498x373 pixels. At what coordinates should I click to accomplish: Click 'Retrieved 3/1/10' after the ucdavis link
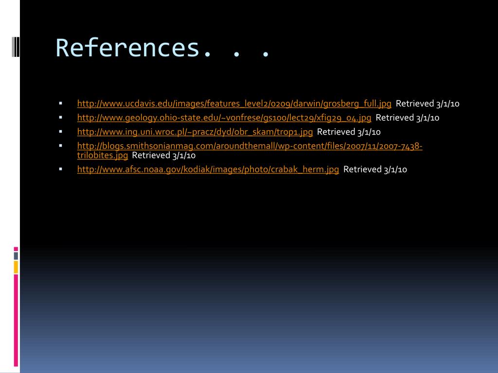tap(427, 104)
